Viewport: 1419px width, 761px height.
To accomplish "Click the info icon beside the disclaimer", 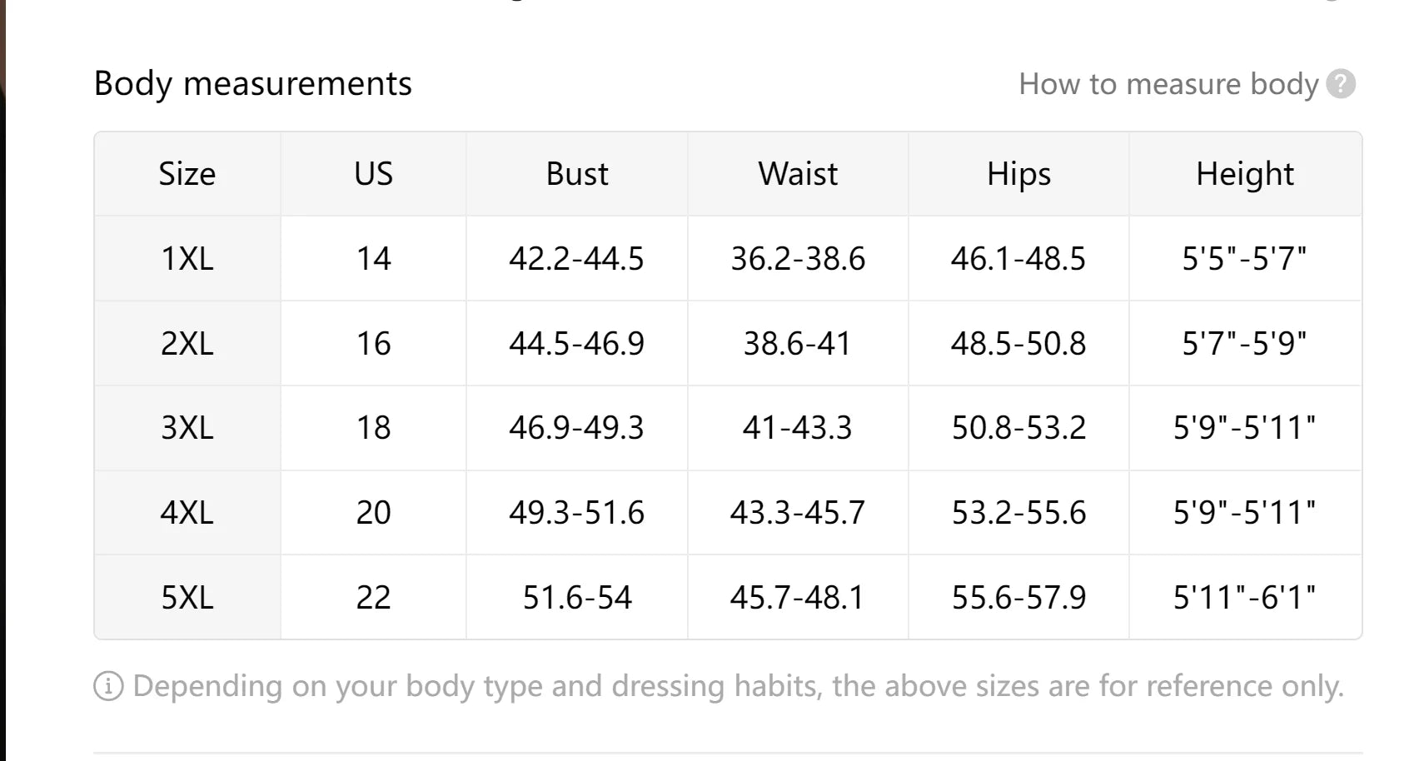I will click(108, 687).
